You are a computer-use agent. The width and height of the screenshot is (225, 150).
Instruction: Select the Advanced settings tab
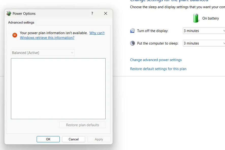pyautogui.click(x=21, y=22)
